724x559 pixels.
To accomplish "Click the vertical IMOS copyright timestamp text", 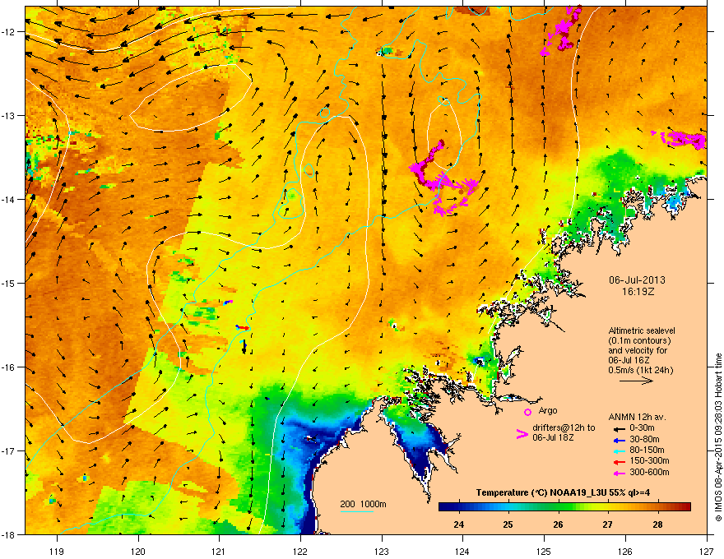I will (x=718, y=437).
